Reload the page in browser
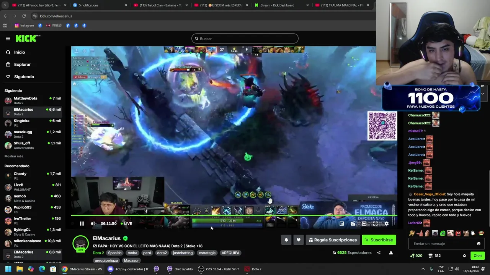Screen dimensions: 490x275 click(24, 16)
